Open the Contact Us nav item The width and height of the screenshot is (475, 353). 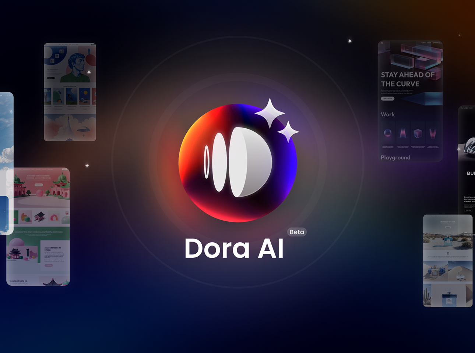pyautogui.click(x=436, y=43)
